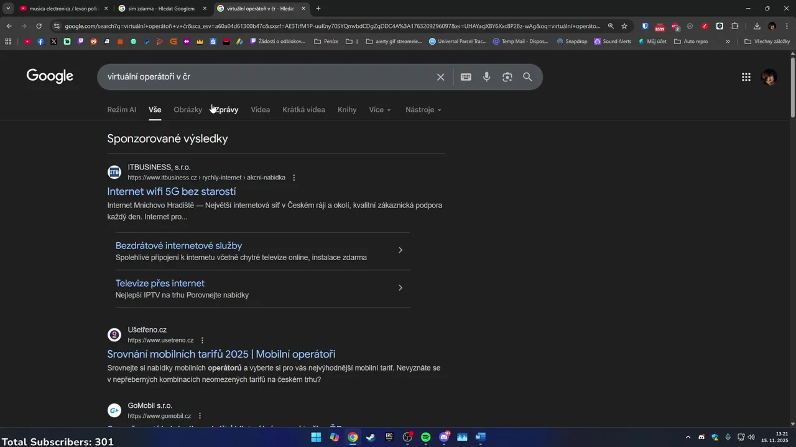
Task: Open the X (Twitter) bookmark icon
Action: [x=53, y=42]
